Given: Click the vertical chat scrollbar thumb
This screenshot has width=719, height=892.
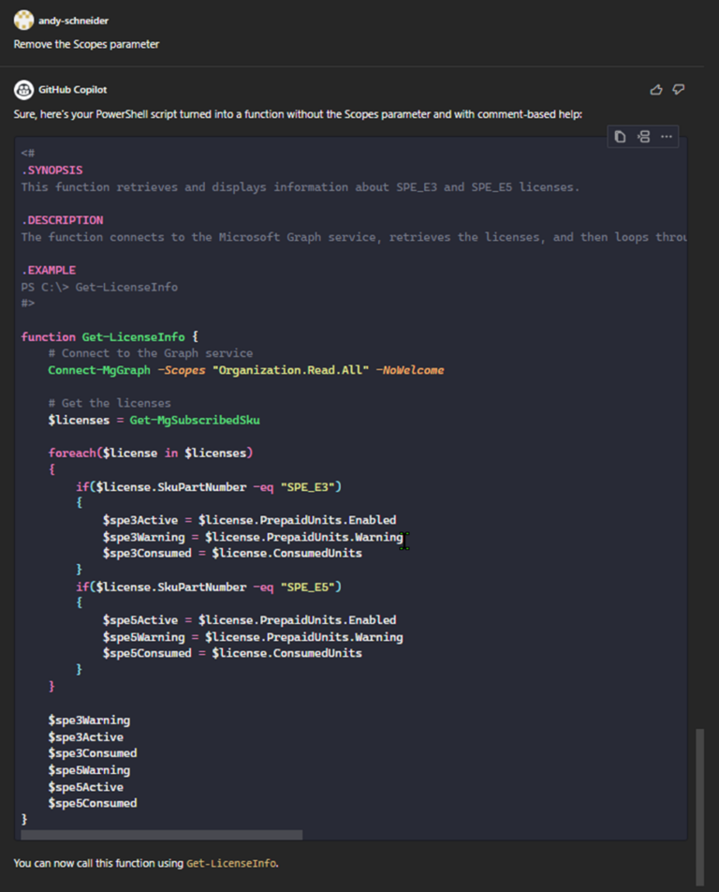Looking at the screenshot, I should [700, 807].
